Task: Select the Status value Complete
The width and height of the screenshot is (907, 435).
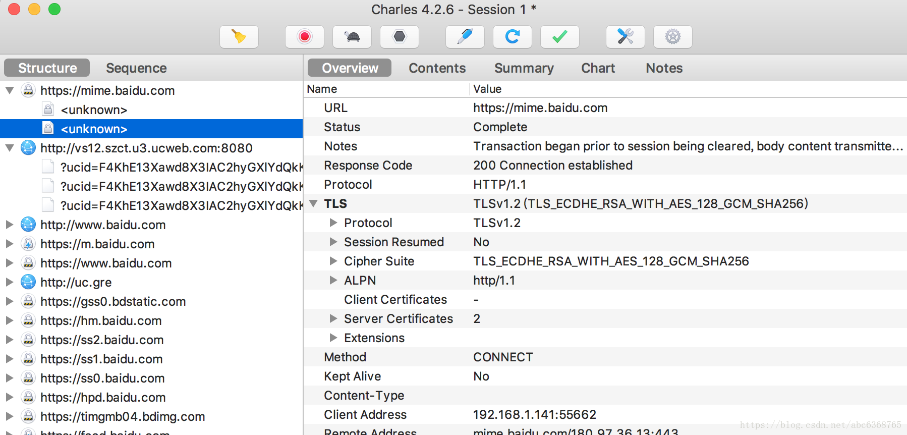Action: tap(500, 127)
